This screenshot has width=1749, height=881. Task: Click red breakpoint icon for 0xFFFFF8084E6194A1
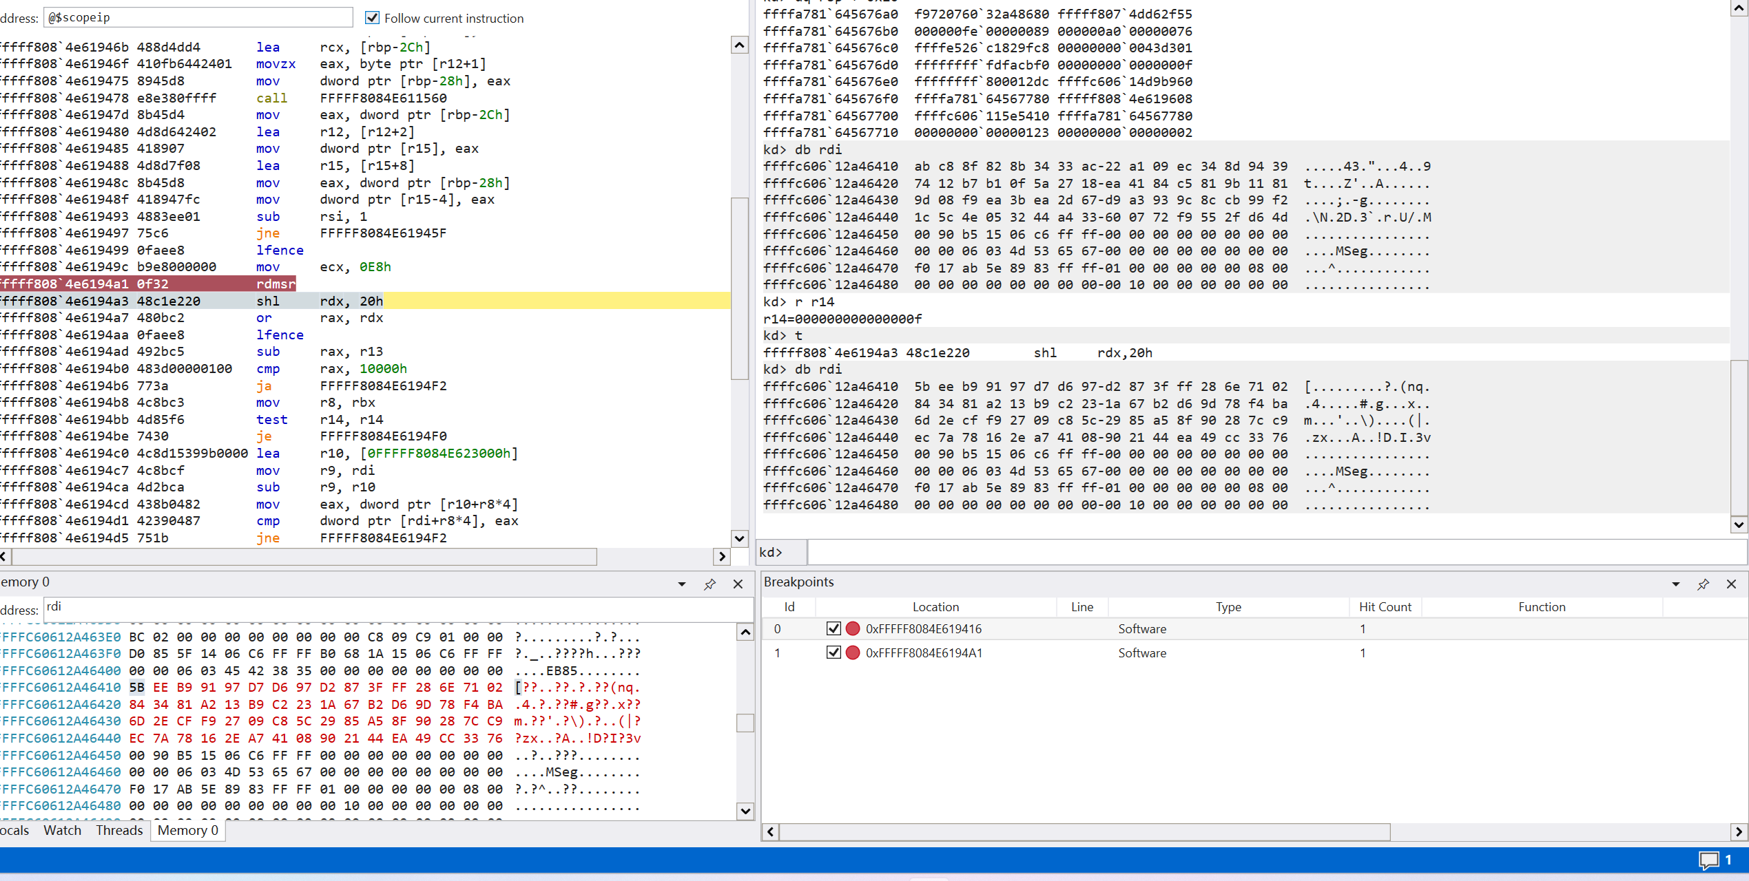(853, 652)
